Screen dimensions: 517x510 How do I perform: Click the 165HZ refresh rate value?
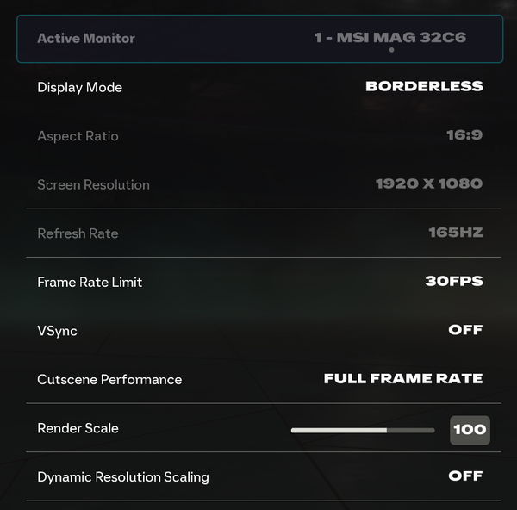tap(455, 233)
